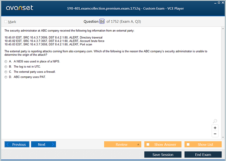Go to the Previous question

tap(17, 144)
